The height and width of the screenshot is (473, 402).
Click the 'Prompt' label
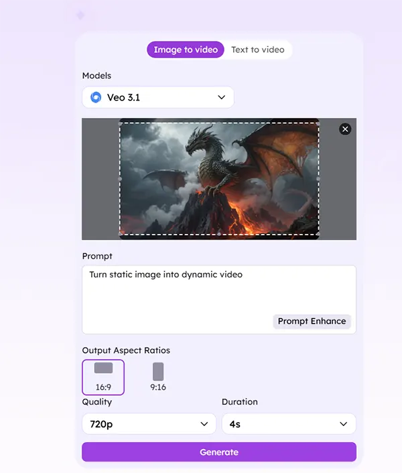97,256
